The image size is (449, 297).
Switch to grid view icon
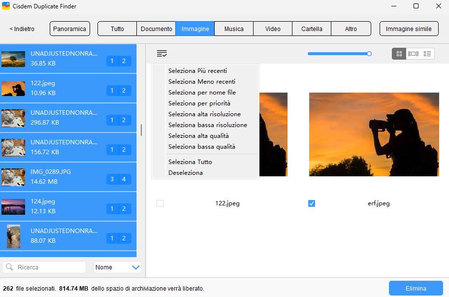[x=399, y=54]
